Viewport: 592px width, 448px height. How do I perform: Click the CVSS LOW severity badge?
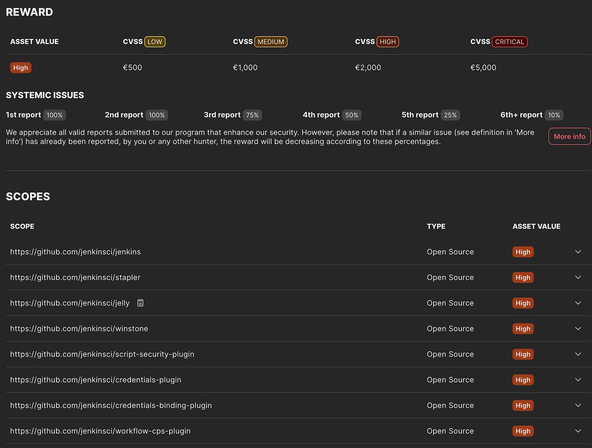(x=155, y=42)
